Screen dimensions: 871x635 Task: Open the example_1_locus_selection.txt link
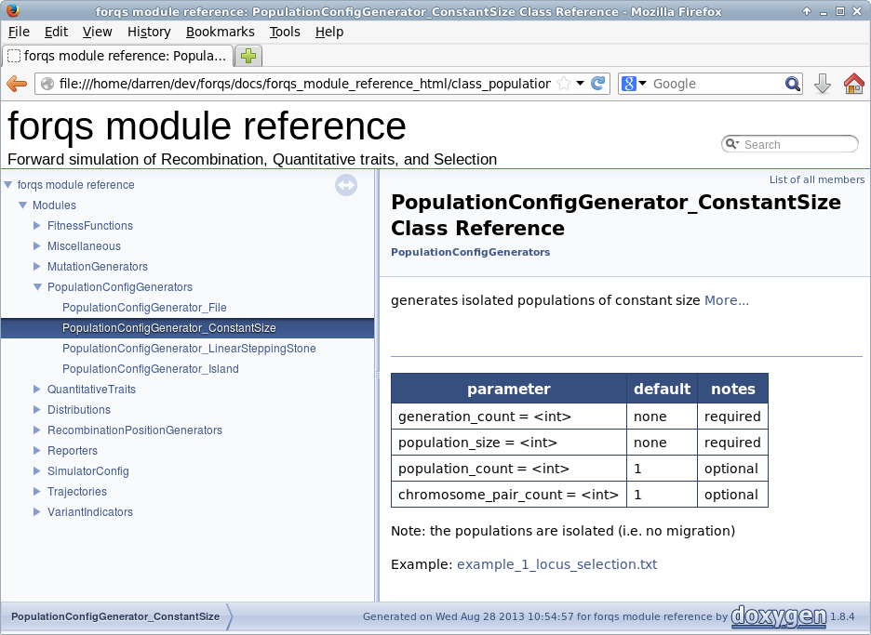(x=556, y=564)
